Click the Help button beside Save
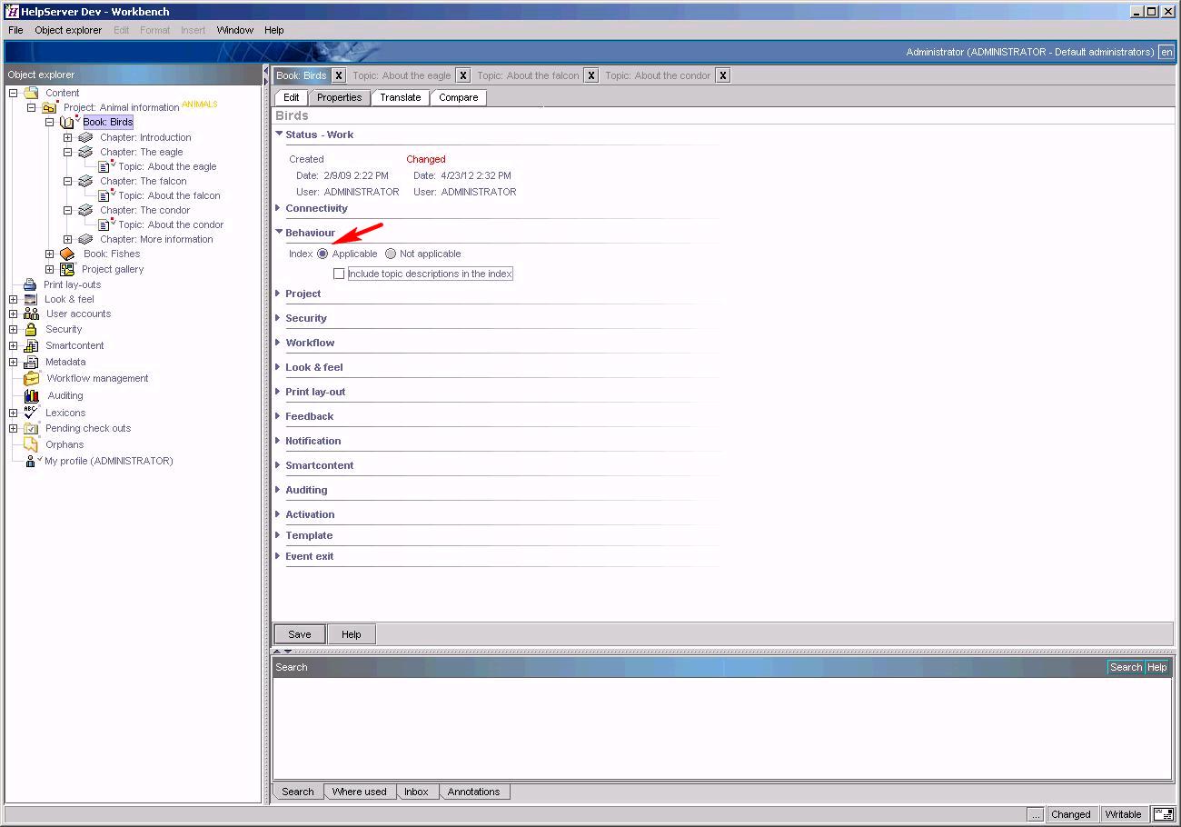The width and height of the screenshot is (1181, 827). pos(352,634)
